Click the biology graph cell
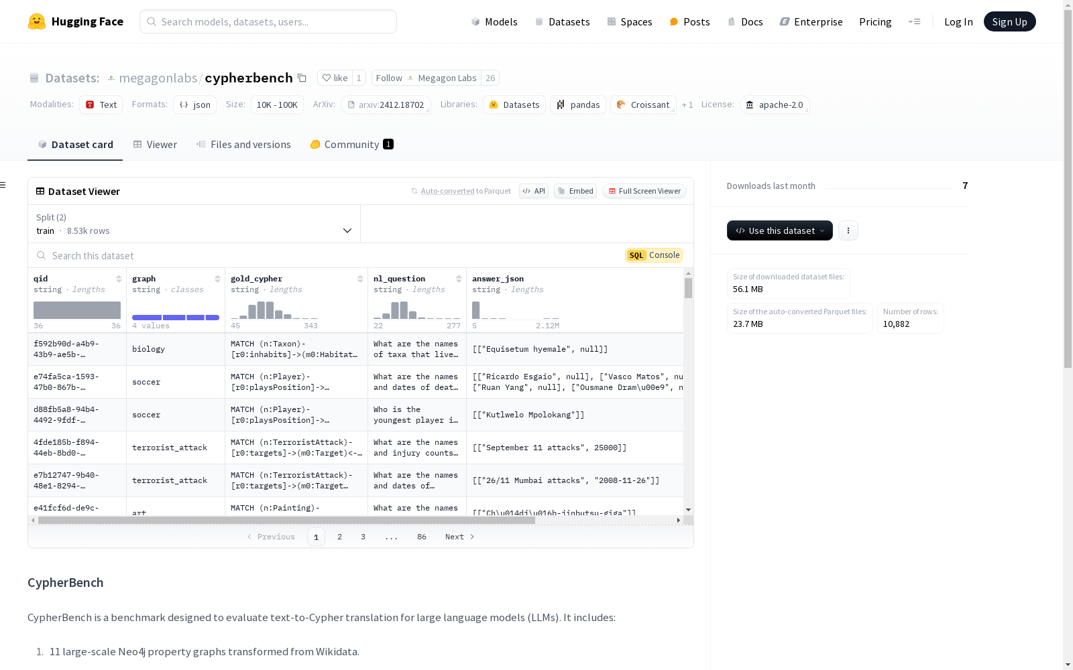 (176, 349)
